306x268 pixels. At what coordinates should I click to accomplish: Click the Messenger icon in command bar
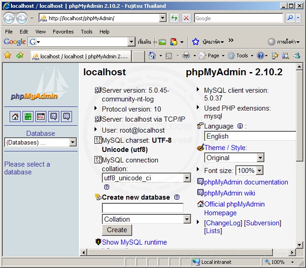(297, 56)
